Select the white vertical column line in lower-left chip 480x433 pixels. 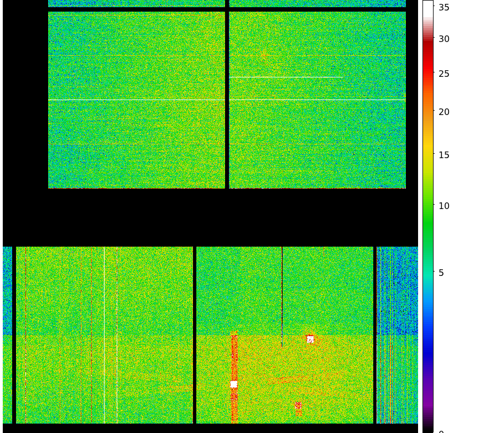click(x=105, y=335)
